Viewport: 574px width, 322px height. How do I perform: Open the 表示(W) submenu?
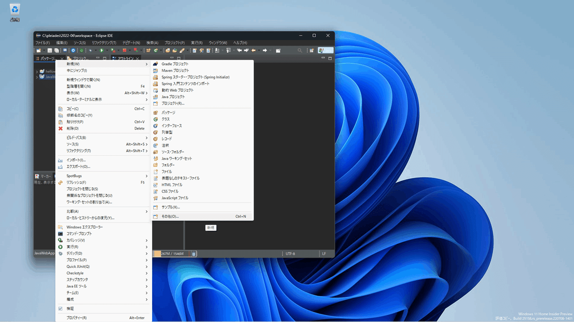(103, 93)
